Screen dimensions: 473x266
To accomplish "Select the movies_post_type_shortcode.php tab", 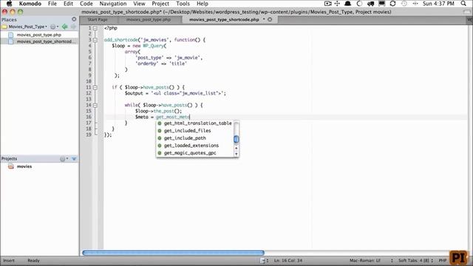I will click(x=224, y=19).
